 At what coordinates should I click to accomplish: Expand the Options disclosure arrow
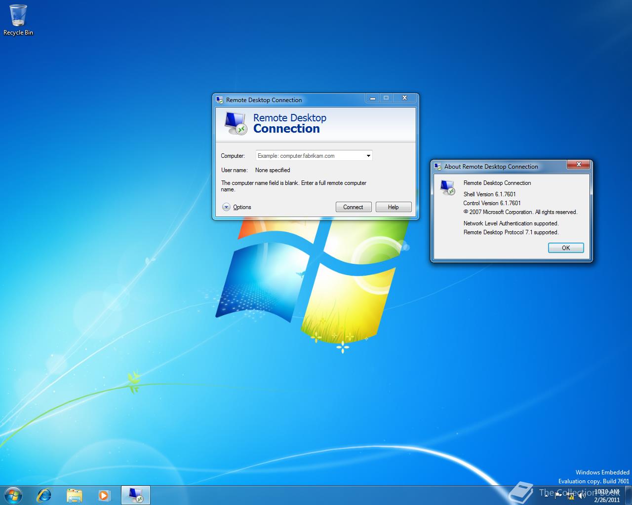coord(226,207)
